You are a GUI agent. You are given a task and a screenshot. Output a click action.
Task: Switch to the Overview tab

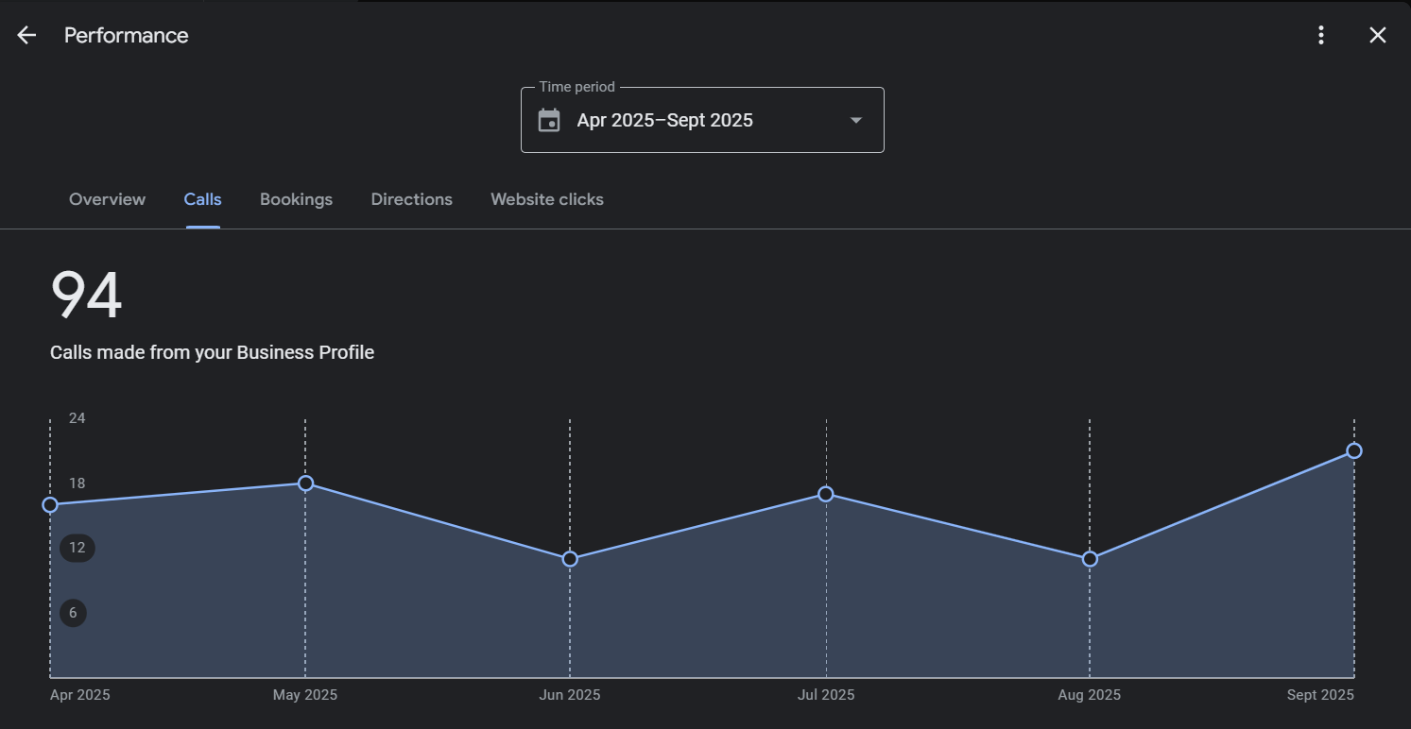tap(107, 199)
